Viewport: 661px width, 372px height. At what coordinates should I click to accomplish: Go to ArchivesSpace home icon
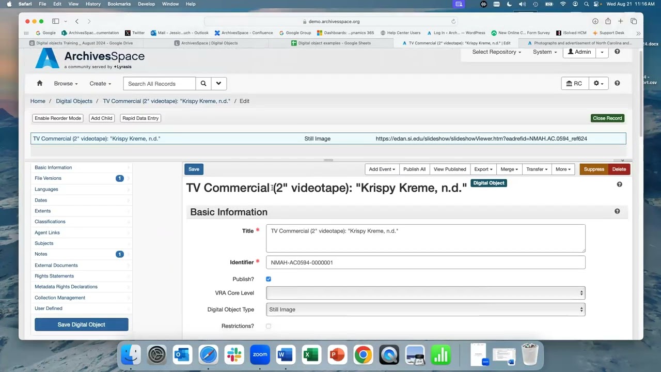39,83
